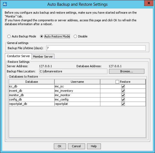The height and width of the screenshot is (153, 155).
Task: Toggle restore checkbox for monitor_db
Action: [x=123, y=95]
